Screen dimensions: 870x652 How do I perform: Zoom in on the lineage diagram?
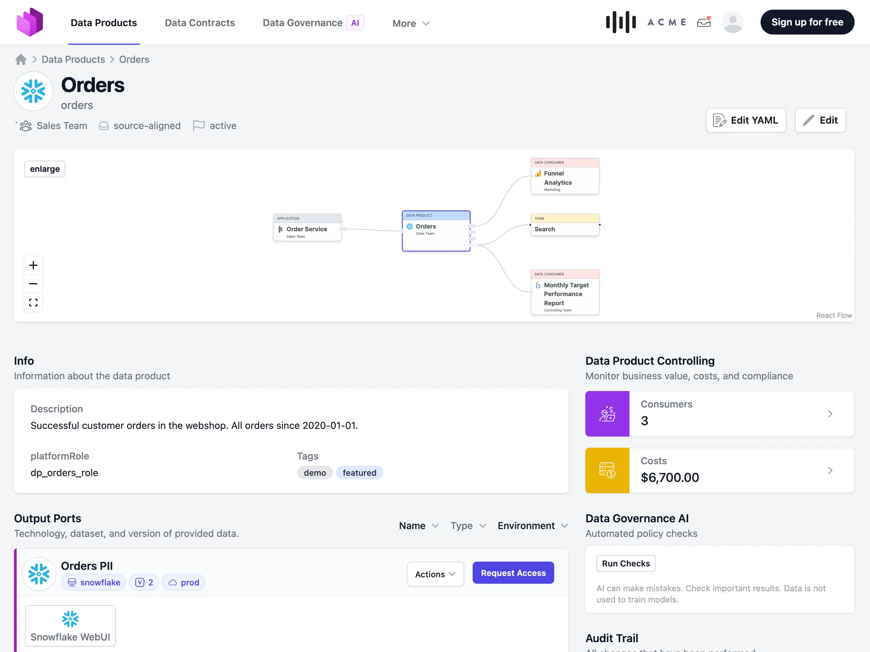tap(33, 265)
